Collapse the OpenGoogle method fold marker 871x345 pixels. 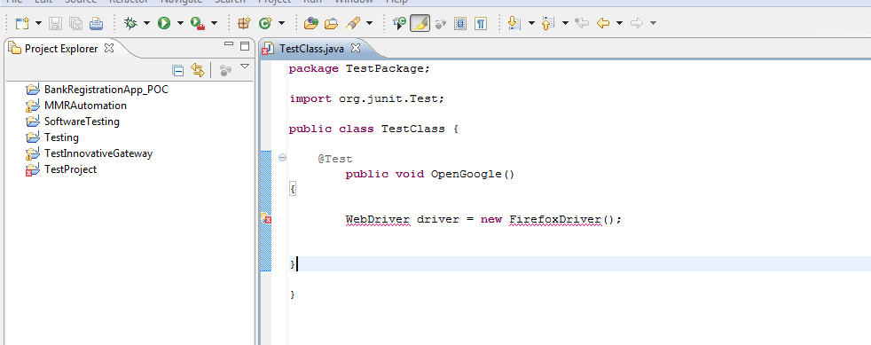(282, 158)
